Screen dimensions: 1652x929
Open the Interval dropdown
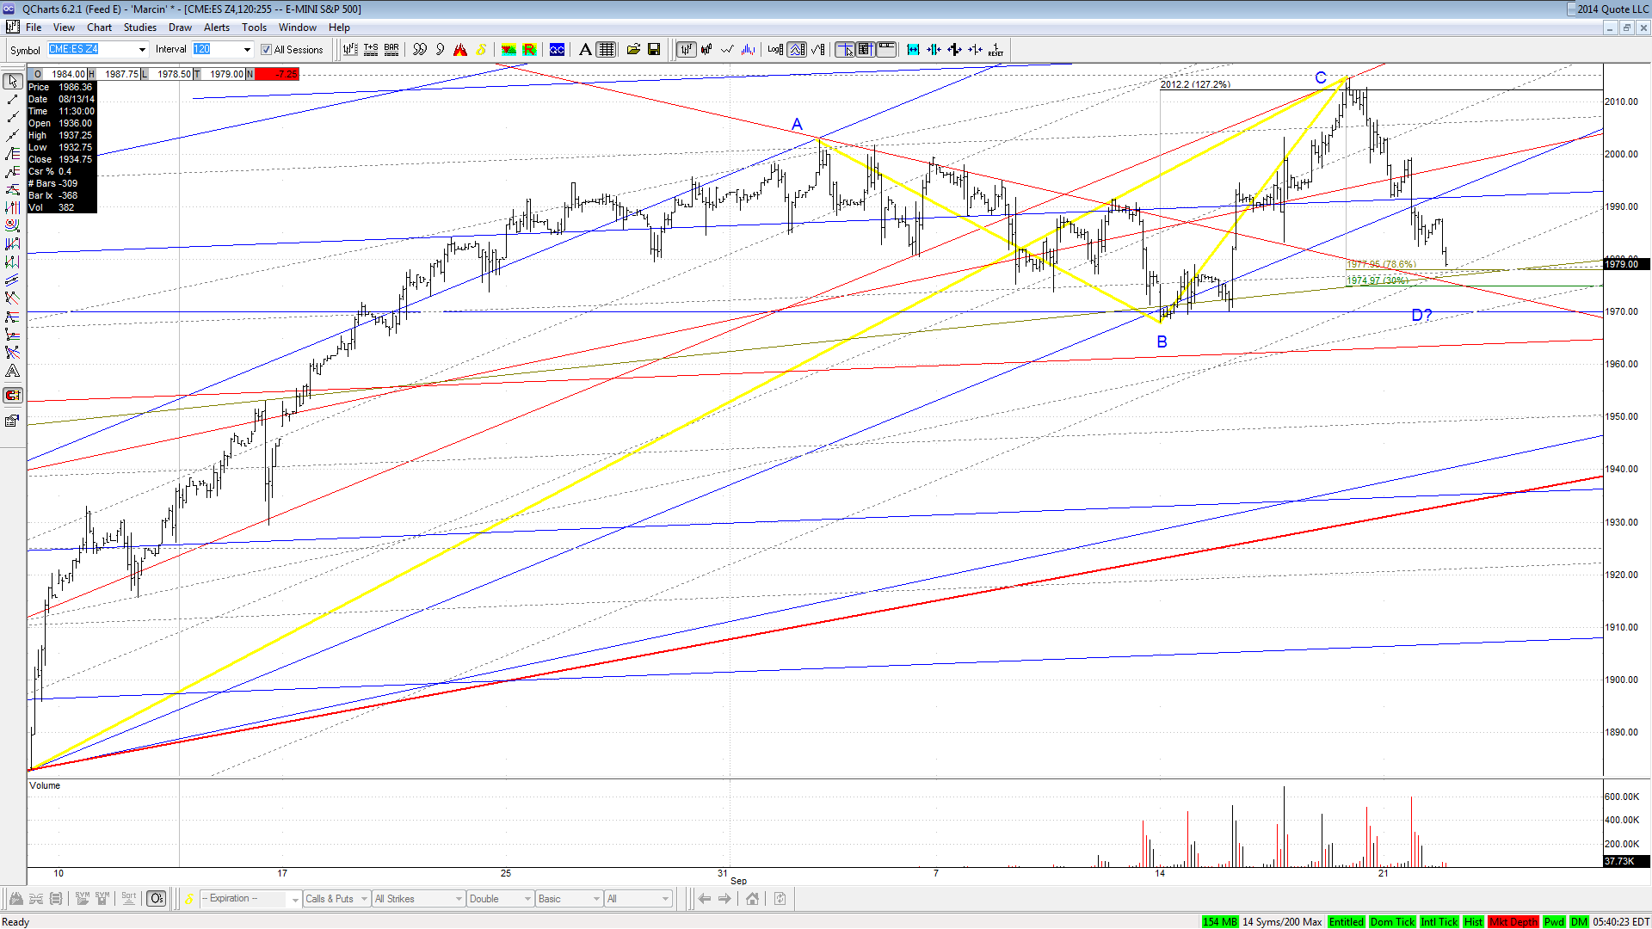[247, 50]
